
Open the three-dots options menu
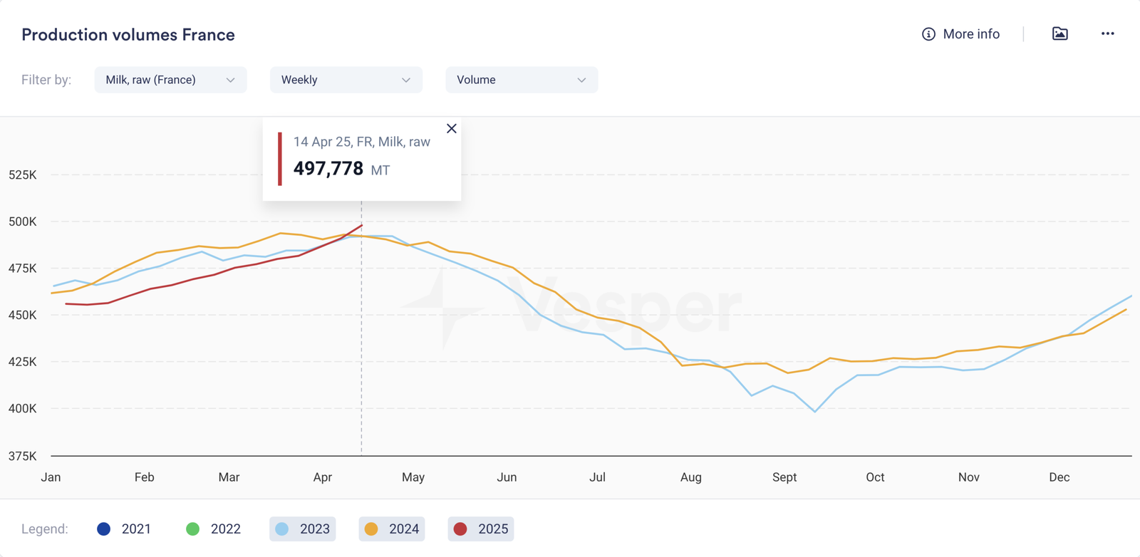(1107, 33)
